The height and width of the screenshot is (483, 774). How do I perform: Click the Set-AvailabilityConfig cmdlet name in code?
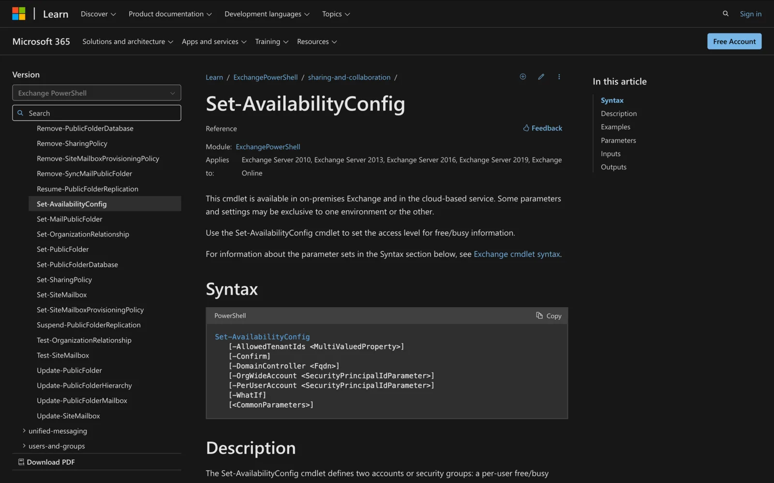(262, 337)
